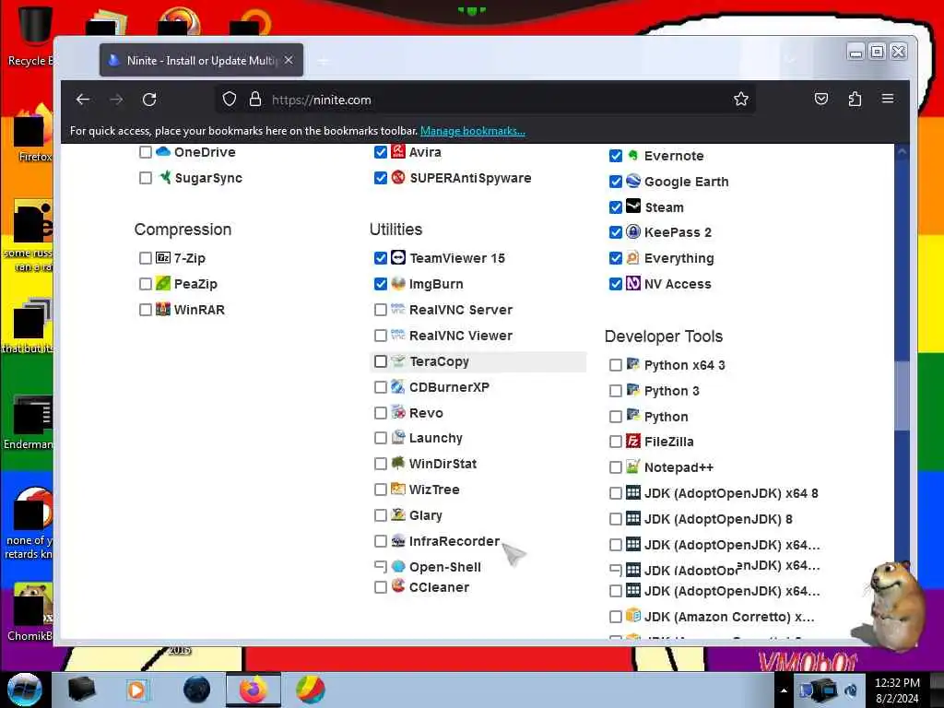Uncheck the Avira checkbox

pos(381,152)
